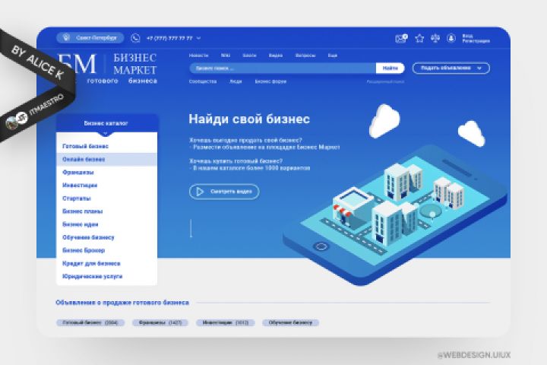Open the Видео menu item

pos(275,56)
